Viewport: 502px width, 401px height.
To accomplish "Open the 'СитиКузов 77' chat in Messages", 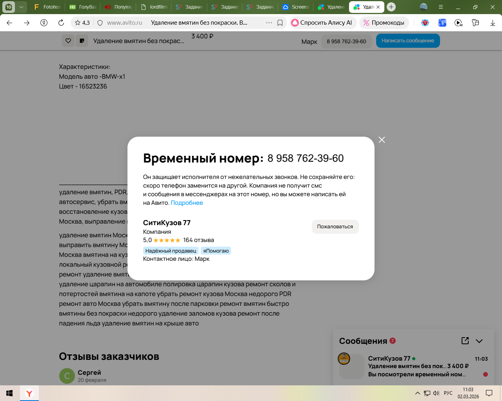I will coord(413,366).
